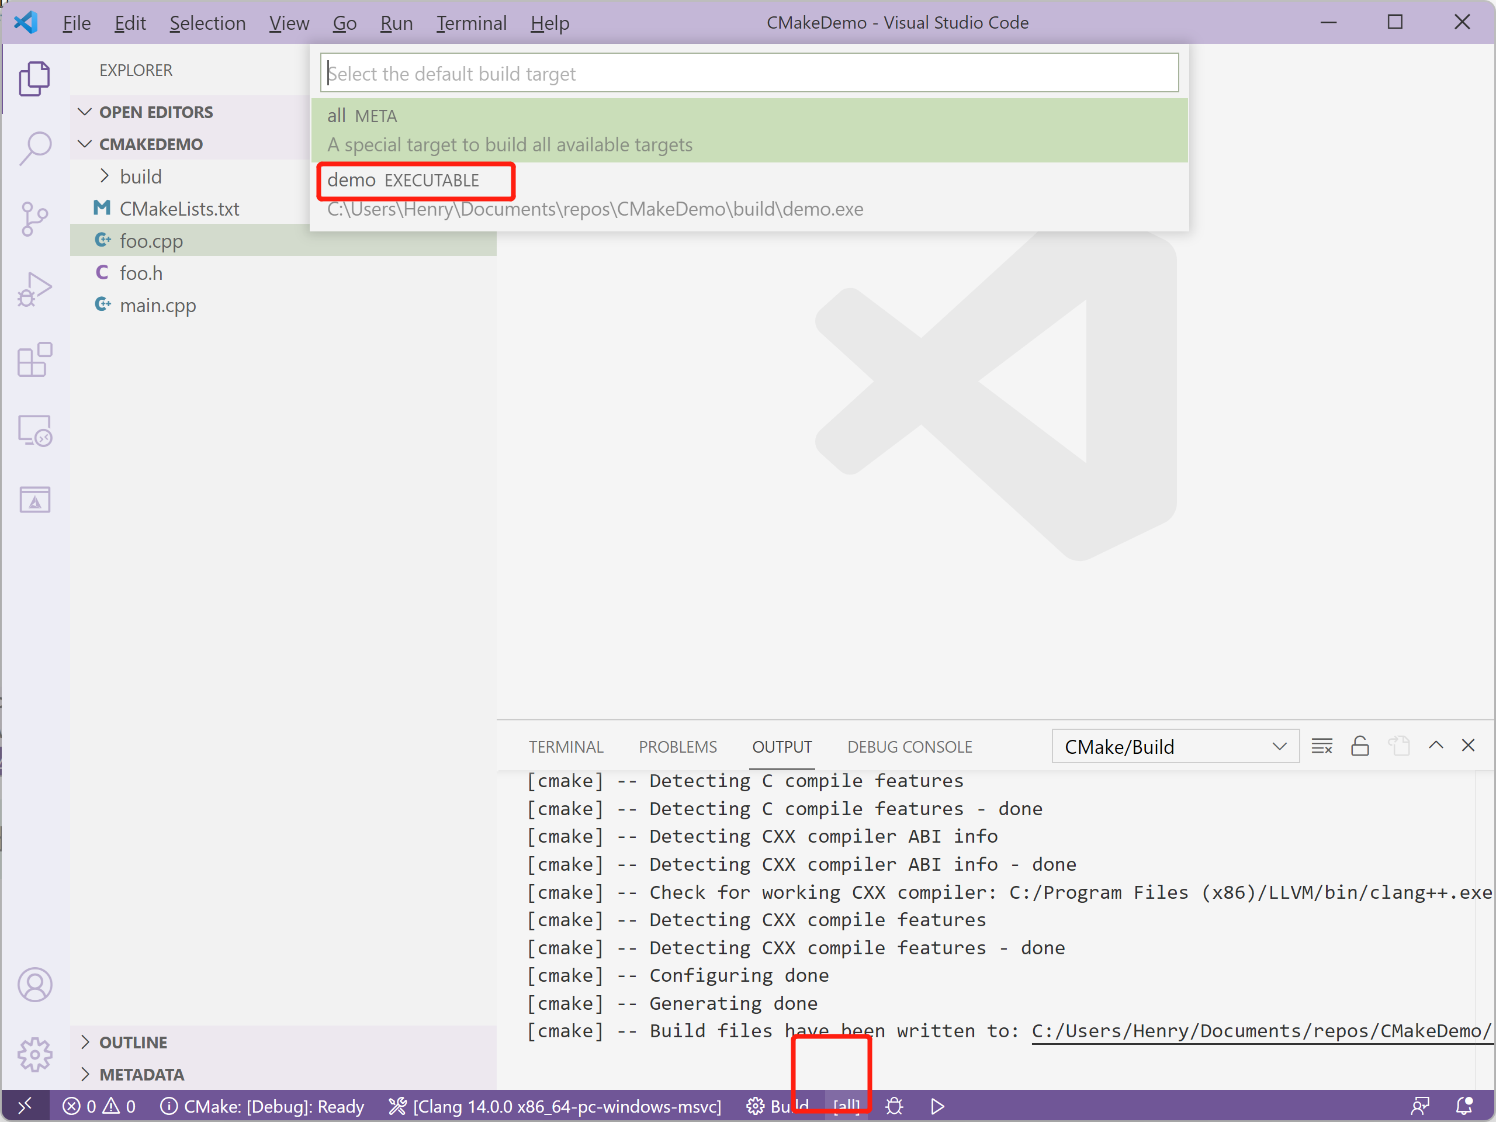This screenshot has width=1496, height=1122.
Task: Expand the OUTLINE section
Action: [283, 1042]
